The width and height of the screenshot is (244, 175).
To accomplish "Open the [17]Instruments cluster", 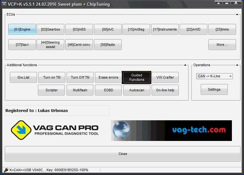I will click(x=165, y=29).
